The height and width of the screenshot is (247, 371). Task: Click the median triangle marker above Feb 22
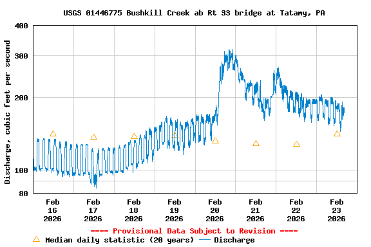[x=296, y=144]
